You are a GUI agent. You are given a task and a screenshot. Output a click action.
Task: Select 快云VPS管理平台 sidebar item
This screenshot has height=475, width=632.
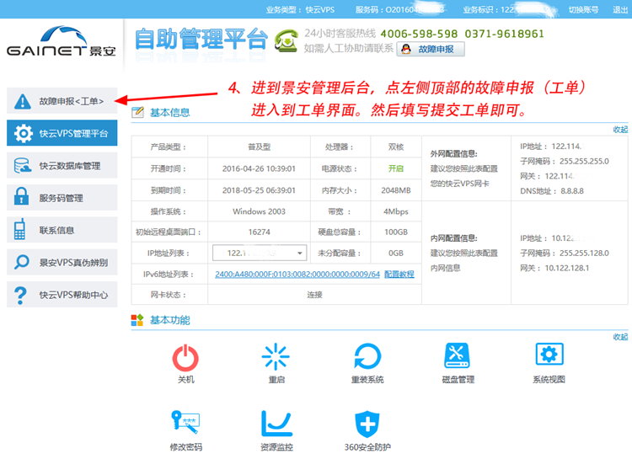pos(62,133)
